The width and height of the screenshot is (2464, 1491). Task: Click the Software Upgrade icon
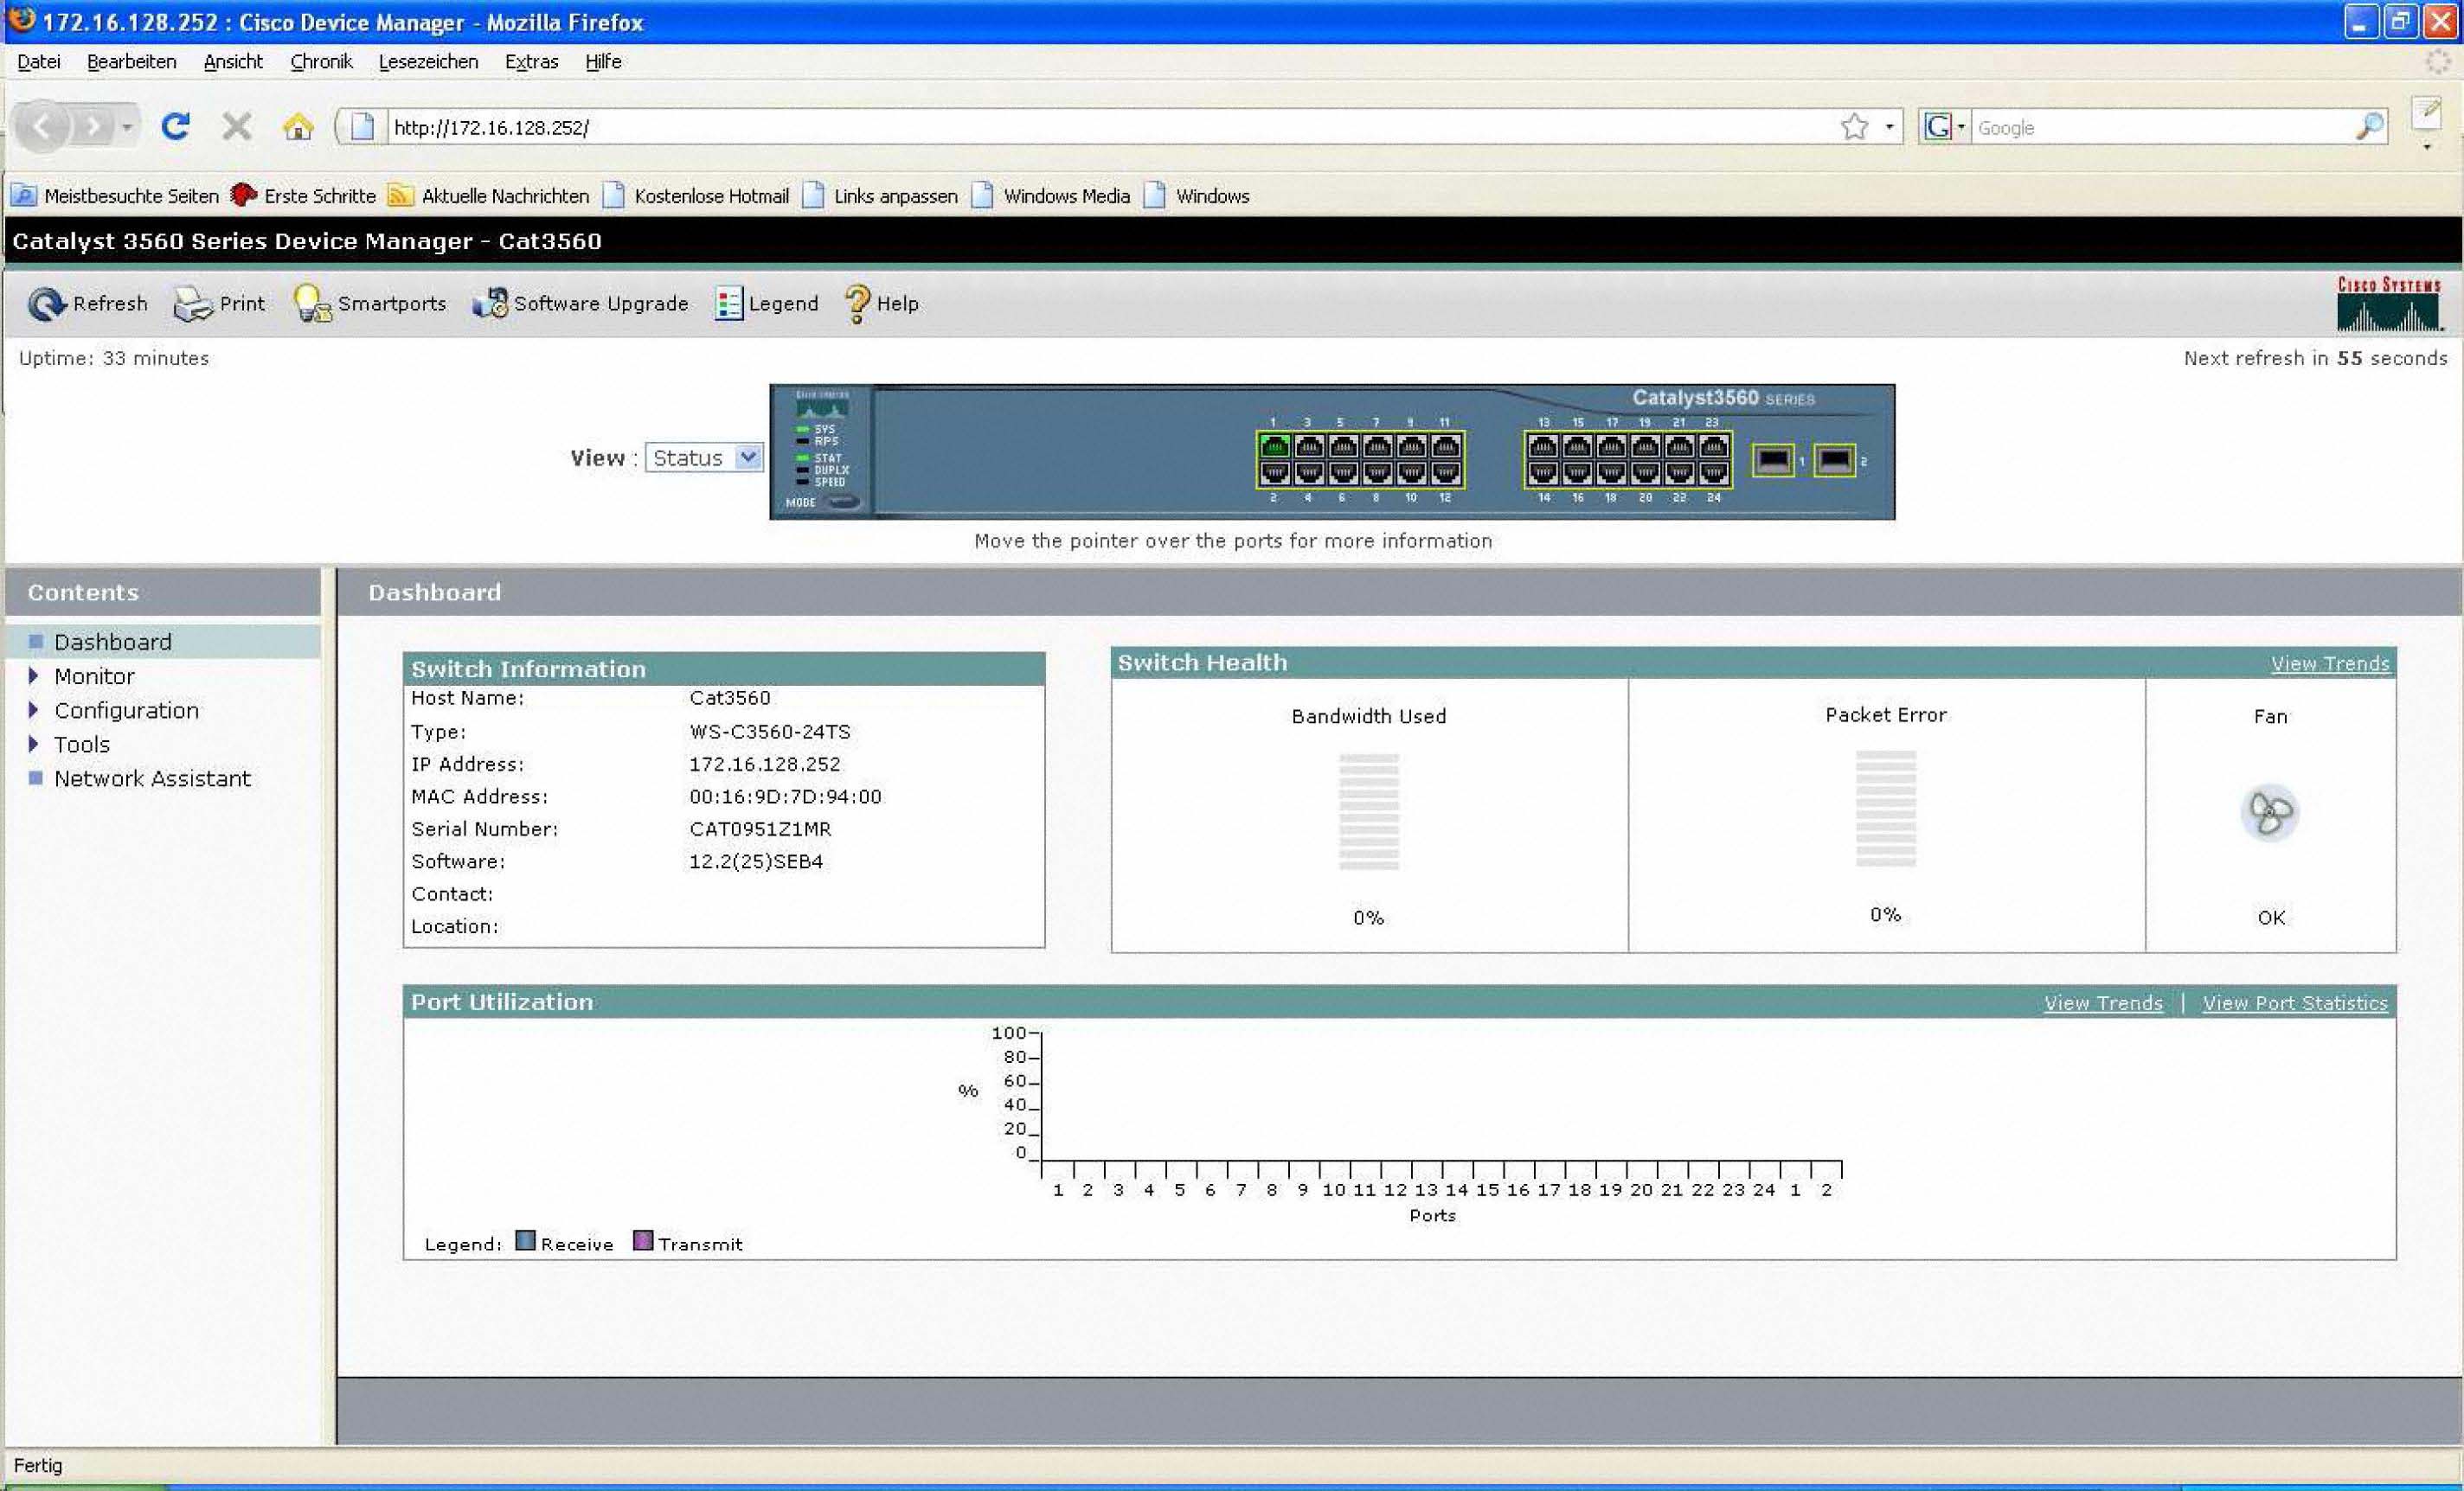[490, 304]
